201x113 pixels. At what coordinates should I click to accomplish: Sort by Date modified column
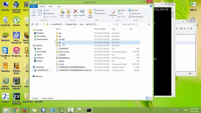point(100,29)
